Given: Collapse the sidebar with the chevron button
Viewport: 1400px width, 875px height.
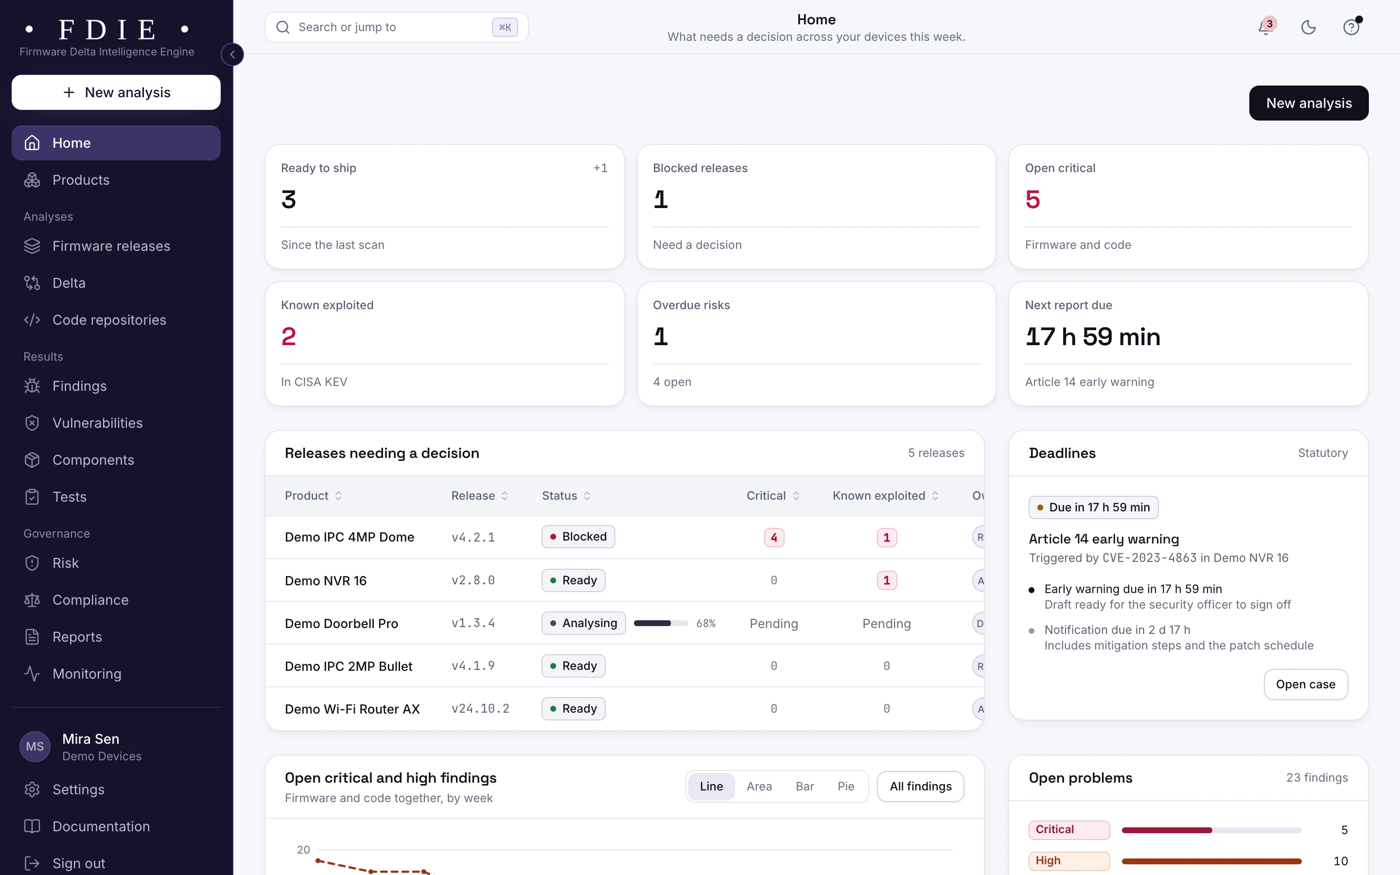Looking at the screenshot, I should coord(232,54).
